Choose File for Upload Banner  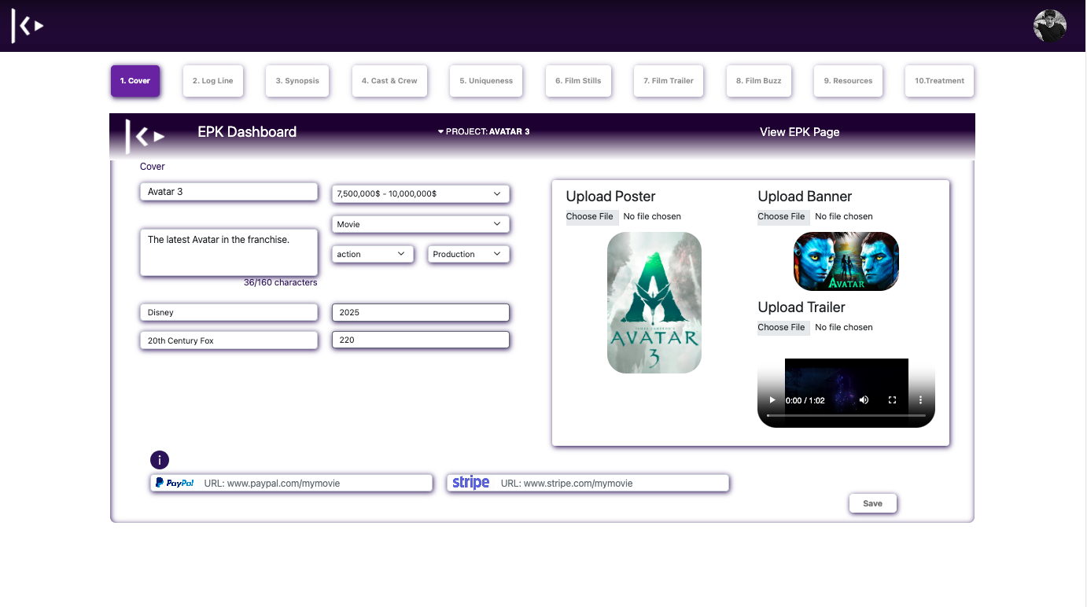(x=782, y=216)
